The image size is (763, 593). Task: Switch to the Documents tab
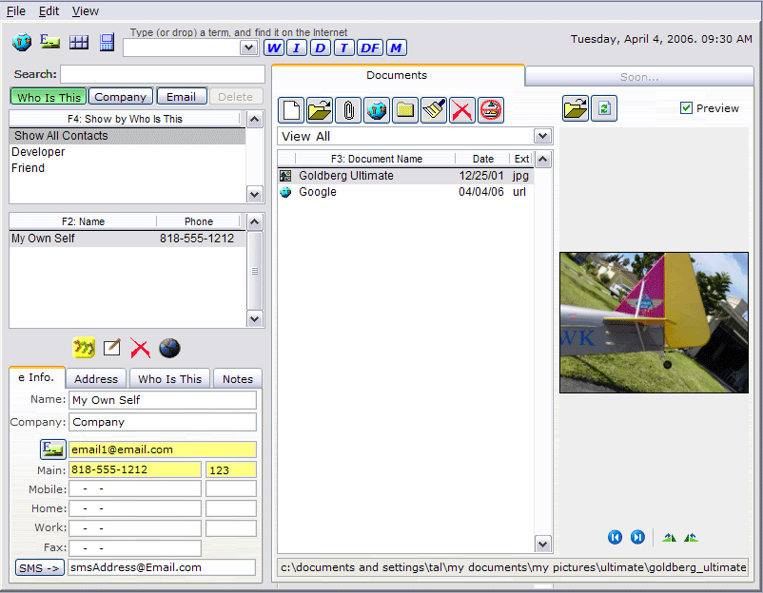point(397,75)
